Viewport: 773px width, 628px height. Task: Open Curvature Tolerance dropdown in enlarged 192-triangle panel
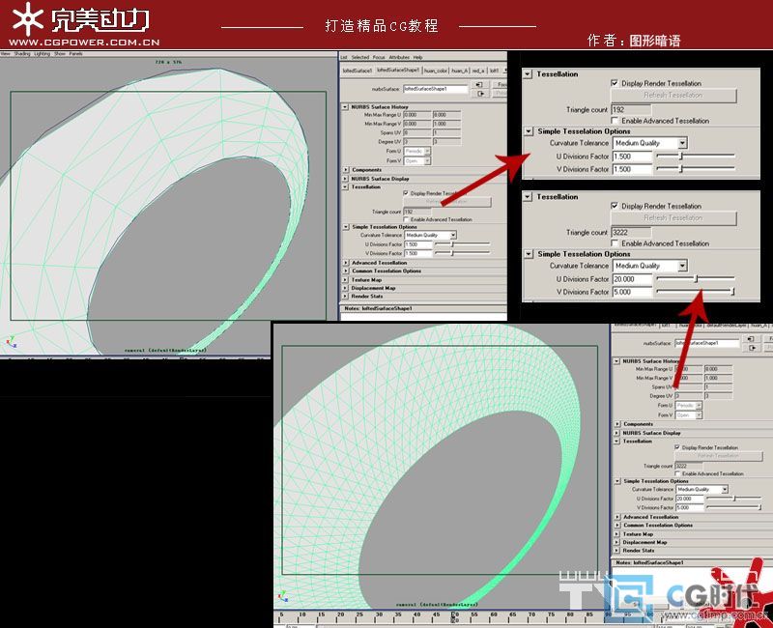click(650, 143)
